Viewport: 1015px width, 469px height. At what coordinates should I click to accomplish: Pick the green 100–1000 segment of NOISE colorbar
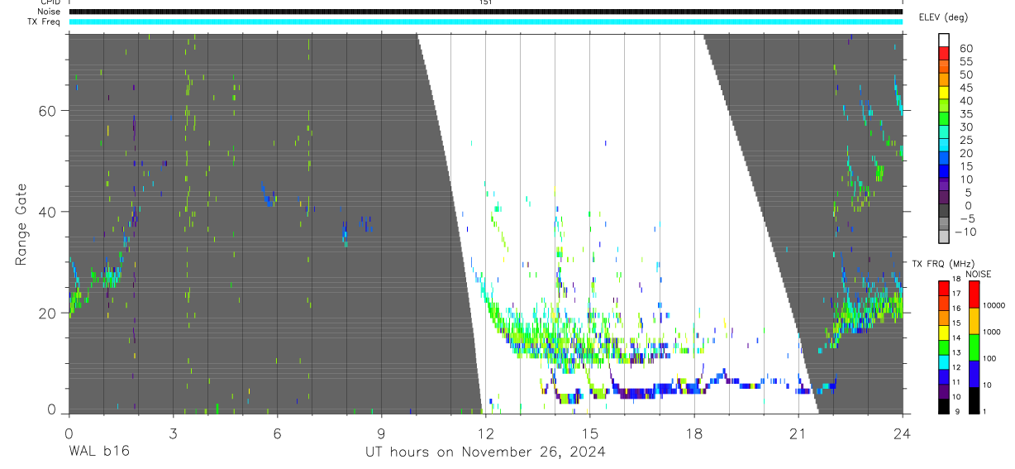pos(974,346)
